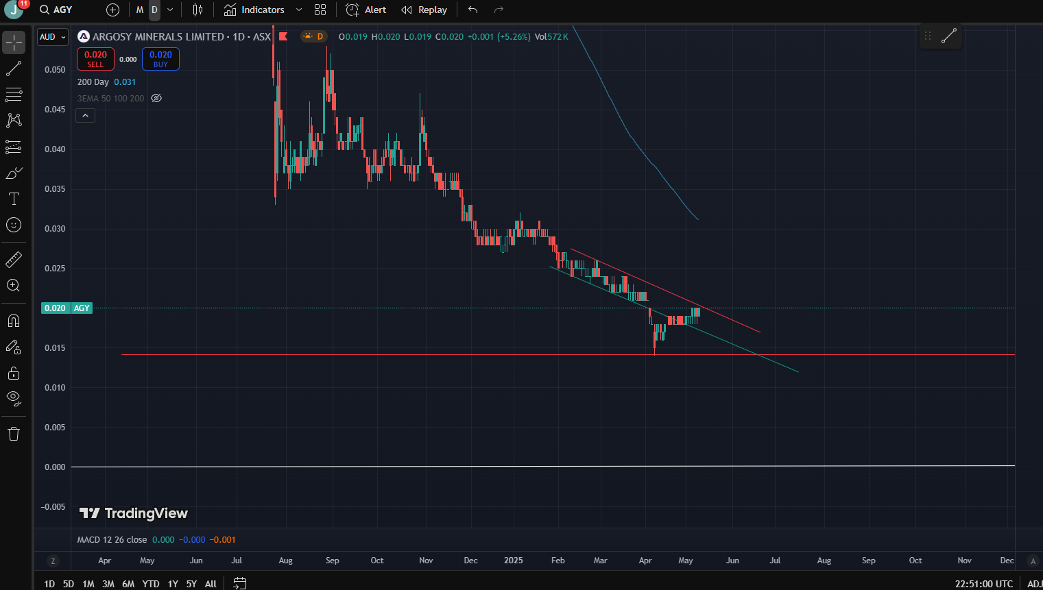This screenshot has height=590, width=1043.
Task: Select the horizontal line near 0.014
Action: click(x=568, y=354)
